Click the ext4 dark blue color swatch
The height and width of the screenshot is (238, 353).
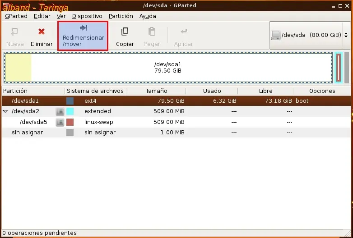pyautogui.click(x=70, y=101)
